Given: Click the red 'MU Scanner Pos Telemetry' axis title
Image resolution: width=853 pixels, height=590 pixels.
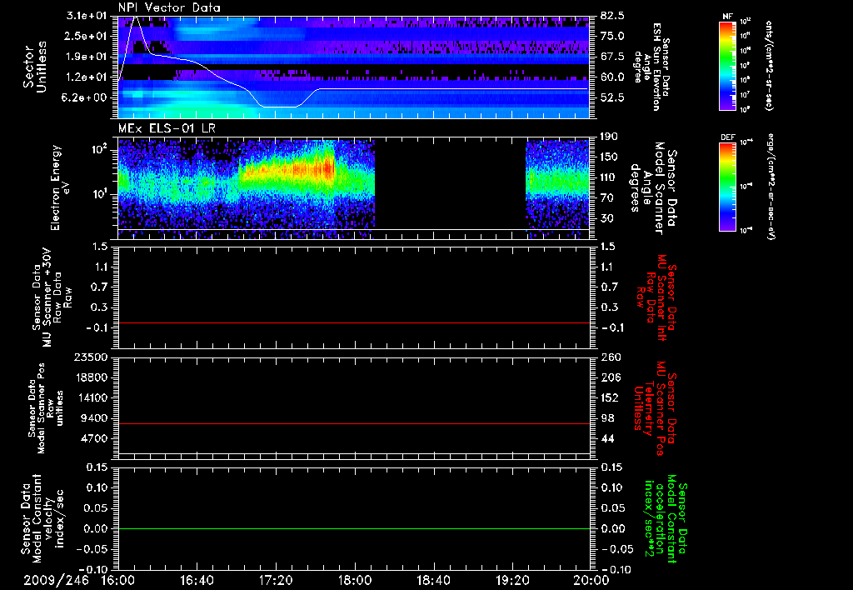Looking at the screenshot, I should (655, 407).
